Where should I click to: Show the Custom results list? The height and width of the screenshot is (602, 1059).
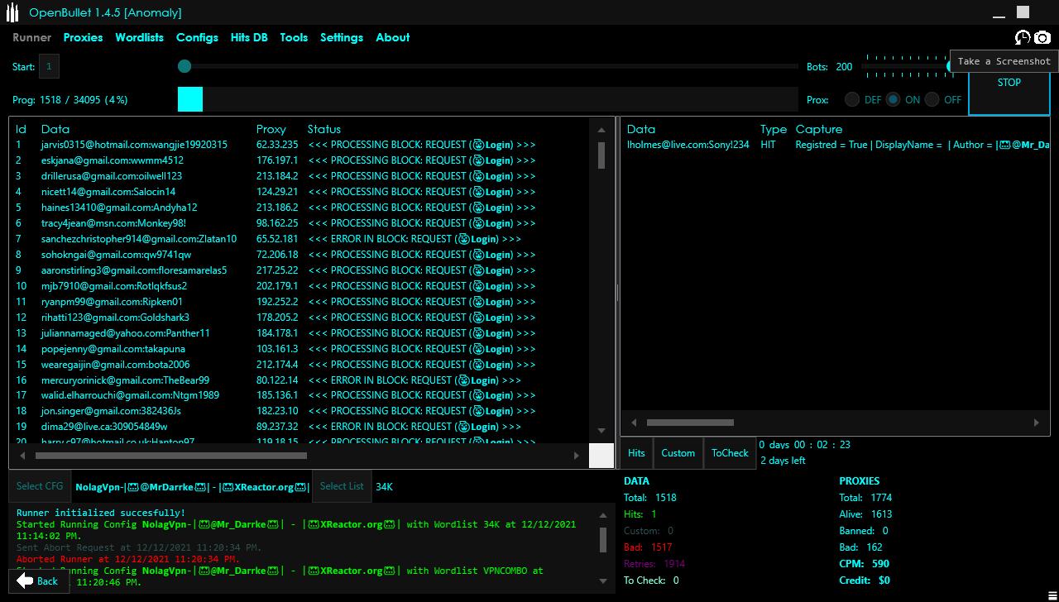click(x=678, y=453)
